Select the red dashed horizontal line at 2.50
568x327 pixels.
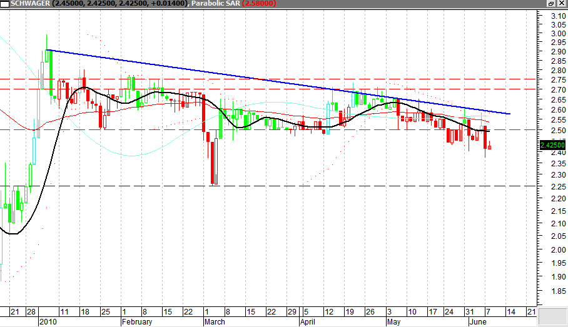click(268, 129)
